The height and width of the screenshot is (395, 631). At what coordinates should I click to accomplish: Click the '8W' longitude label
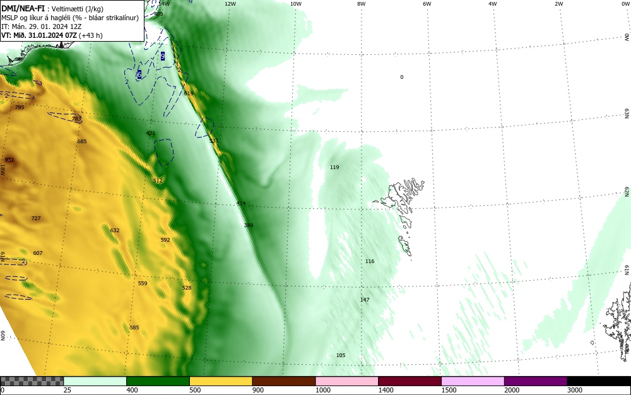361,4
